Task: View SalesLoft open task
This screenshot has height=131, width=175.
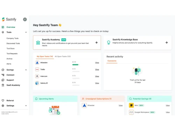Action: pos(97,83)
